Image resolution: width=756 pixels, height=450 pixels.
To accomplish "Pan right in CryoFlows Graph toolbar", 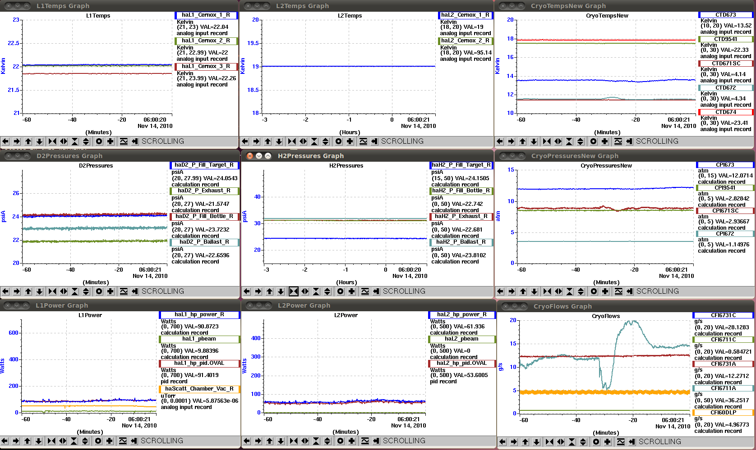I will coord(514,442).
